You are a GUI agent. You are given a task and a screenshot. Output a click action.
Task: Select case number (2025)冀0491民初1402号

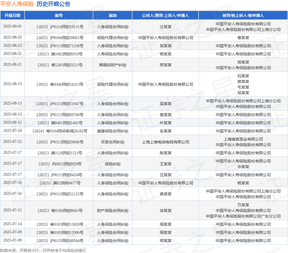pyautogui.click(x=60, y=123)
